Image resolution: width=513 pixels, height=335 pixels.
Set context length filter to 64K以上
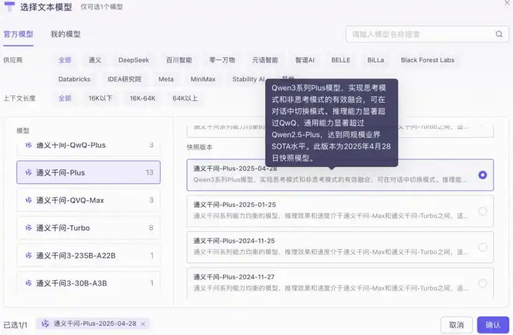[x=185, y=98]
